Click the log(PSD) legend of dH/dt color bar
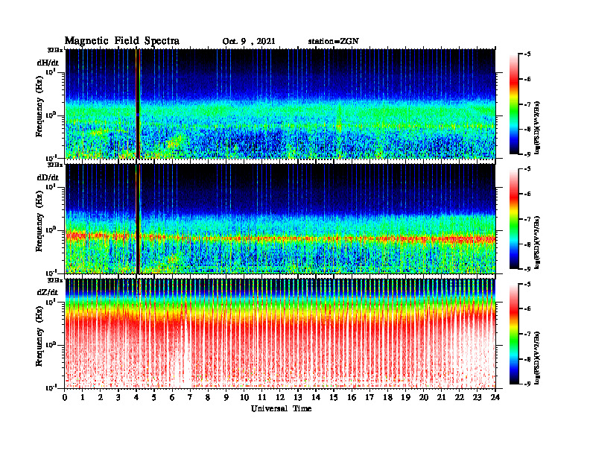590x456 pixels. click(537, 127)
